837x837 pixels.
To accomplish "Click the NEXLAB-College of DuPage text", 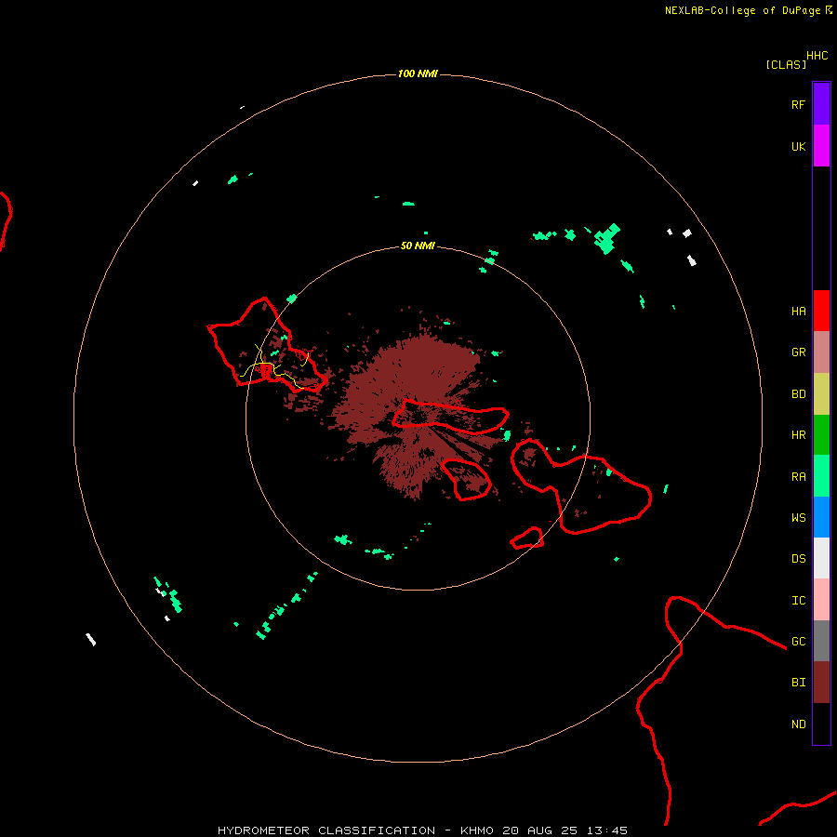I will pyautogui.click(x=742, y=10).
